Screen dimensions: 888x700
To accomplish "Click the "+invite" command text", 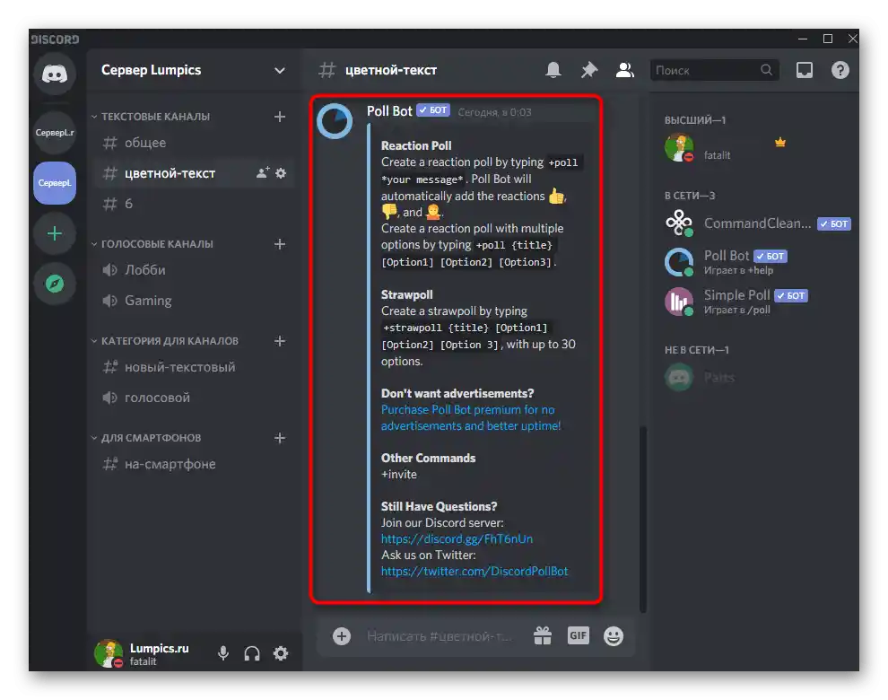I will pyautogui.click(x=398, y=474).
